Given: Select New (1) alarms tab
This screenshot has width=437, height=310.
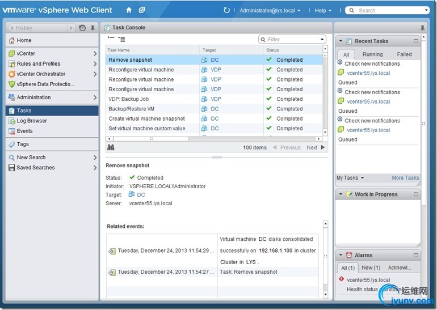Looking at the screenshot, I should click(371, 267).
